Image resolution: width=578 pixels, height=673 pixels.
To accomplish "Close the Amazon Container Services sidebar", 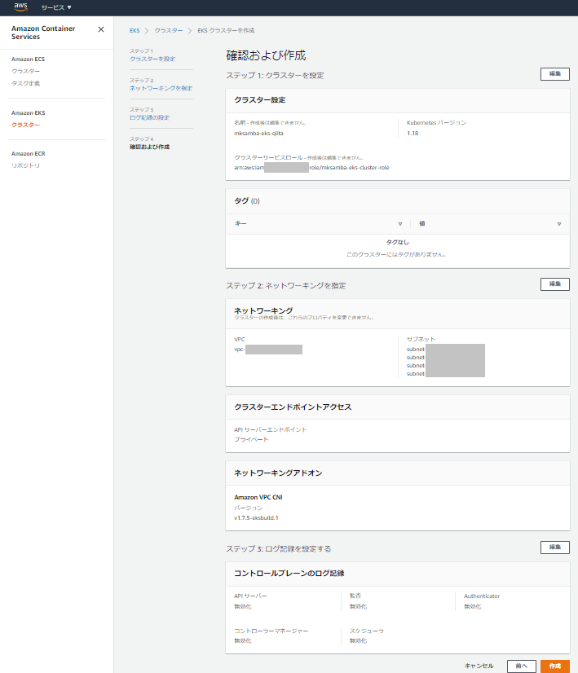I will [101, 29].
